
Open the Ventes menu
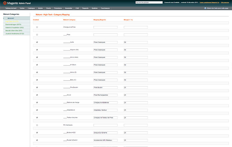tap(22, 8)
